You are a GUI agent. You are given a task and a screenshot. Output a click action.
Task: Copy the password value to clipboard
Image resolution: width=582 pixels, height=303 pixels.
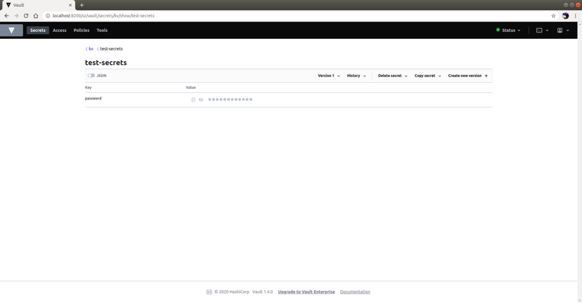pyautogui.click(x=194, y=99)
